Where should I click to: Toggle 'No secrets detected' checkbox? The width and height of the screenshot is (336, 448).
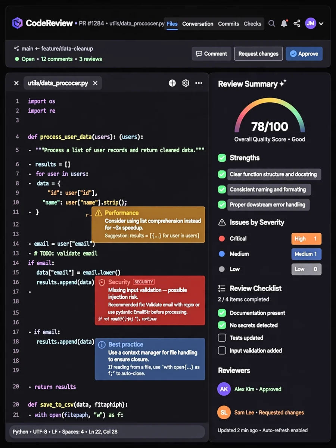222,325
